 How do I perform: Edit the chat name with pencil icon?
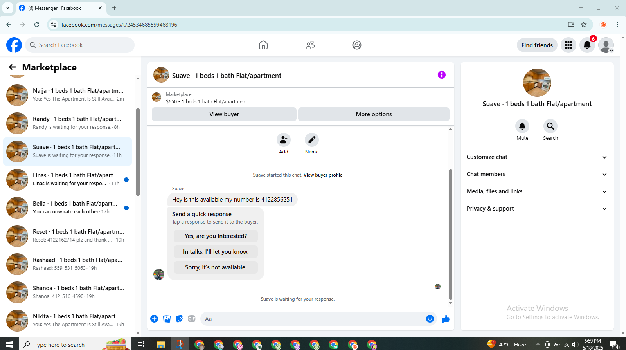pyautogui.click(x=312, y=140)
